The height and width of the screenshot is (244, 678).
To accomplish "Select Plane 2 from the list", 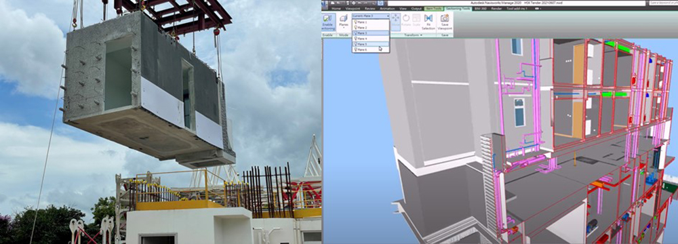I will coord(371,28).
